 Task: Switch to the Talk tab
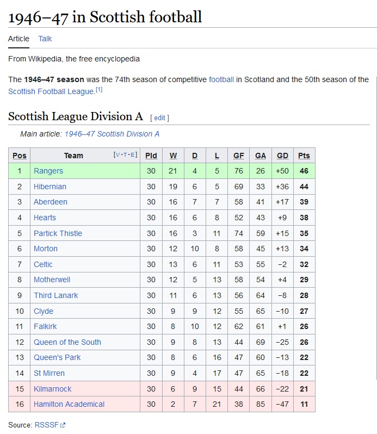pos(45,39)
